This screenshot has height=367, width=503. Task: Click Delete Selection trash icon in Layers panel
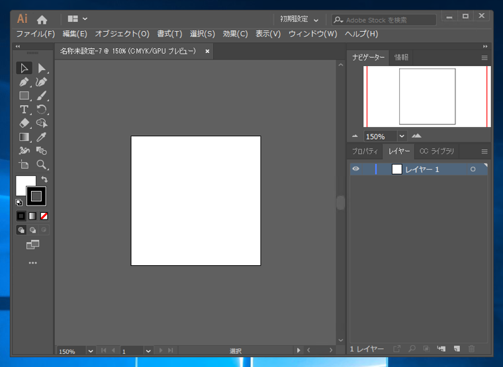(x=471, y=348)
